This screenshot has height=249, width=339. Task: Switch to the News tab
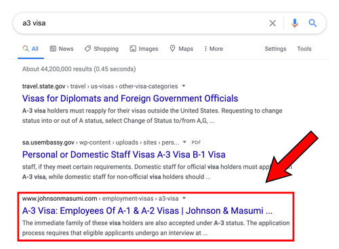click(x=62, y=49)
